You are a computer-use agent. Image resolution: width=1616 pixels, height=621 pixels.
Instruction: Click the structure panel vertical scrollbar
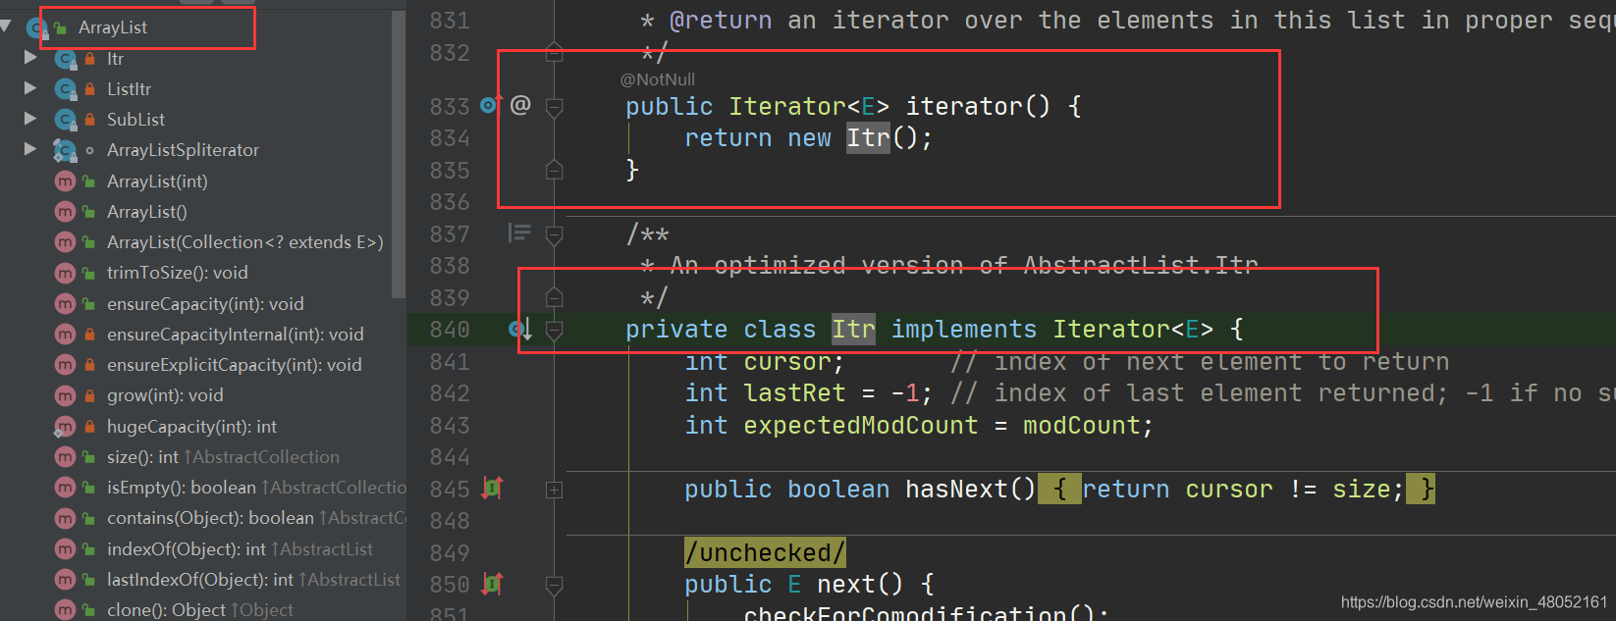(x=398, y=154)
